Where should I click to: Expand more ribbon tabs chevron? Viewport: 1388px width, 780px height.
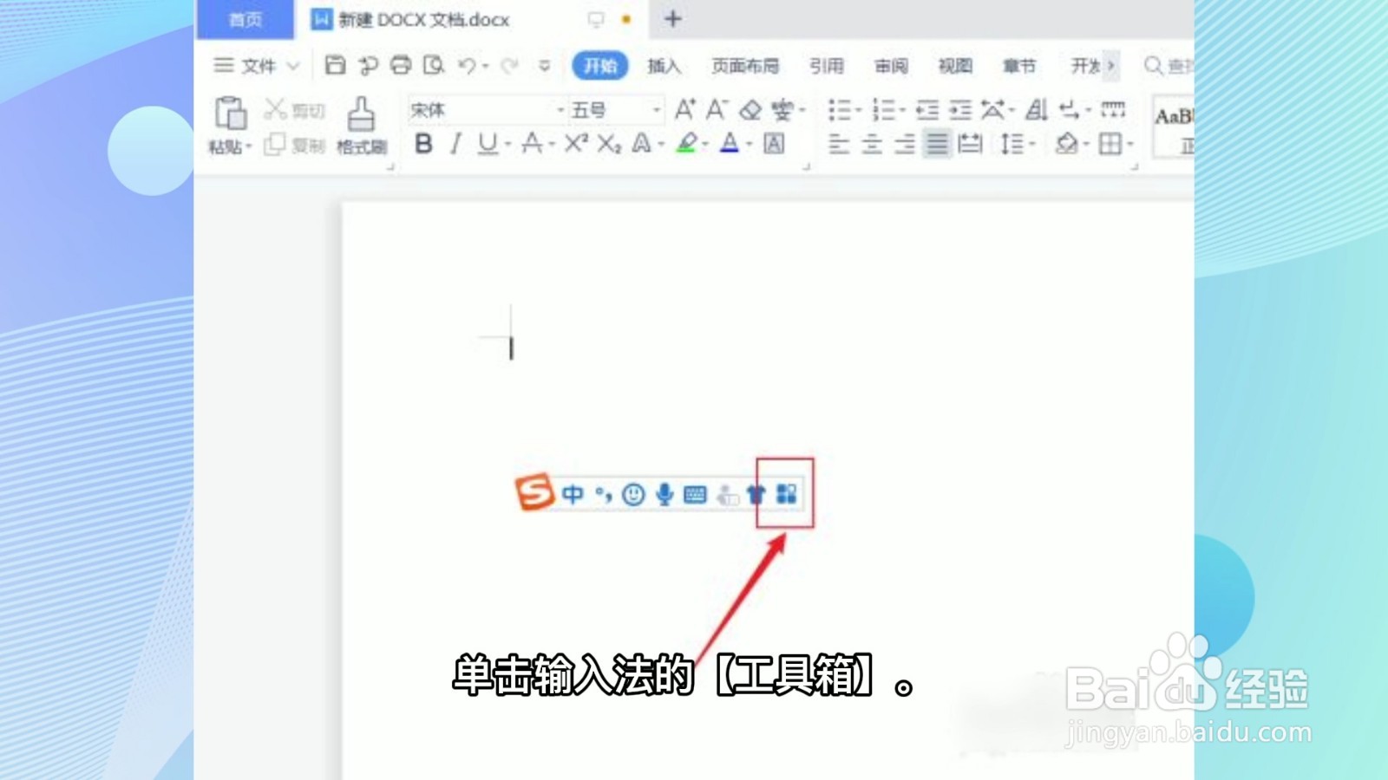click(x=1110, y=65)
